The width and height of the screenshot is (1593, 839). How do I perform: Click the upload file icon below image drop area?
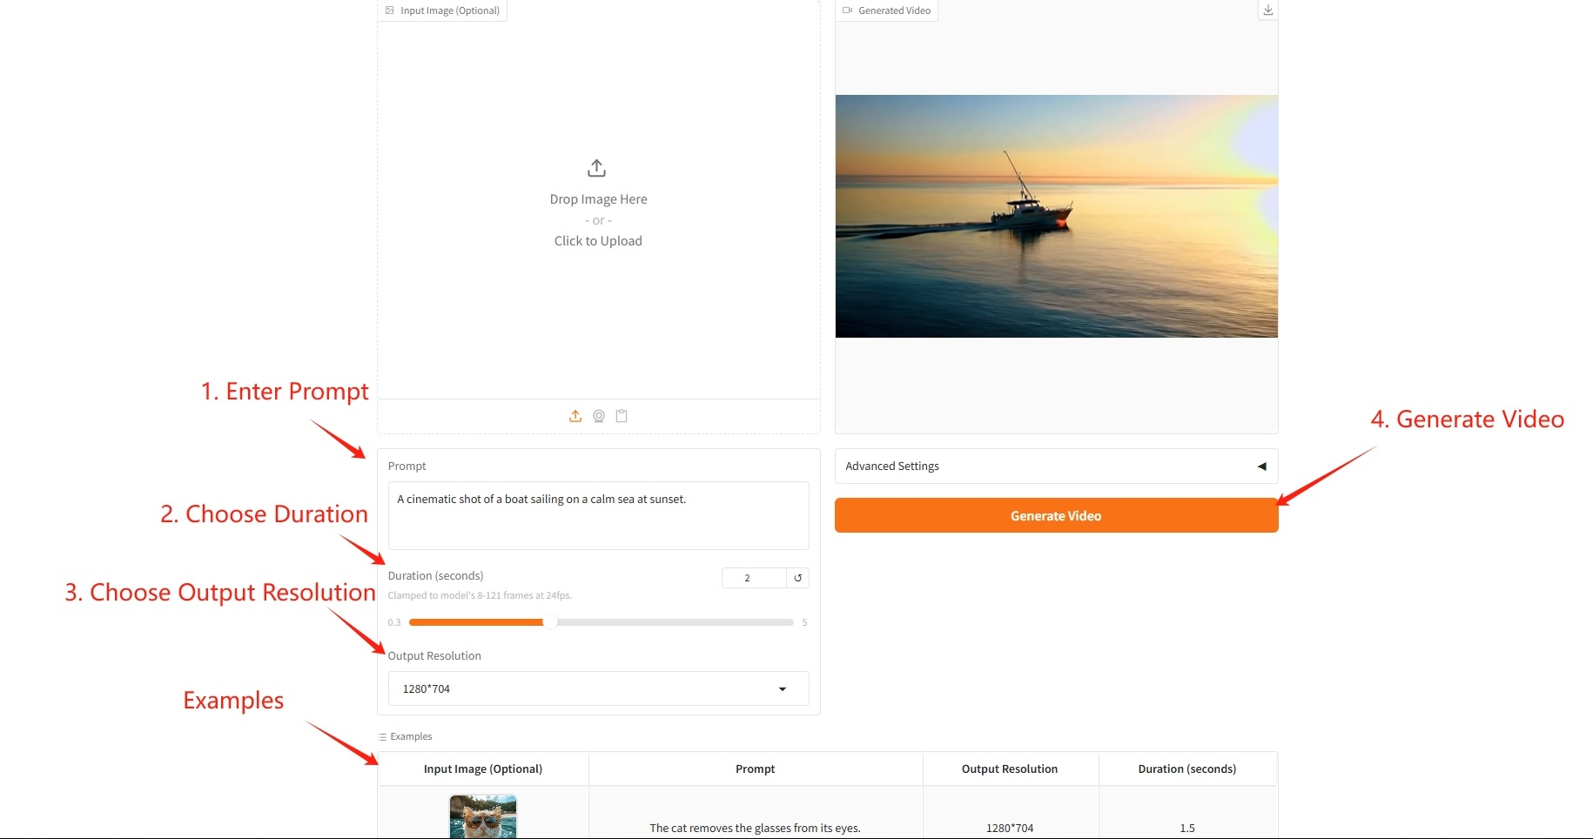tap(575, 416)
